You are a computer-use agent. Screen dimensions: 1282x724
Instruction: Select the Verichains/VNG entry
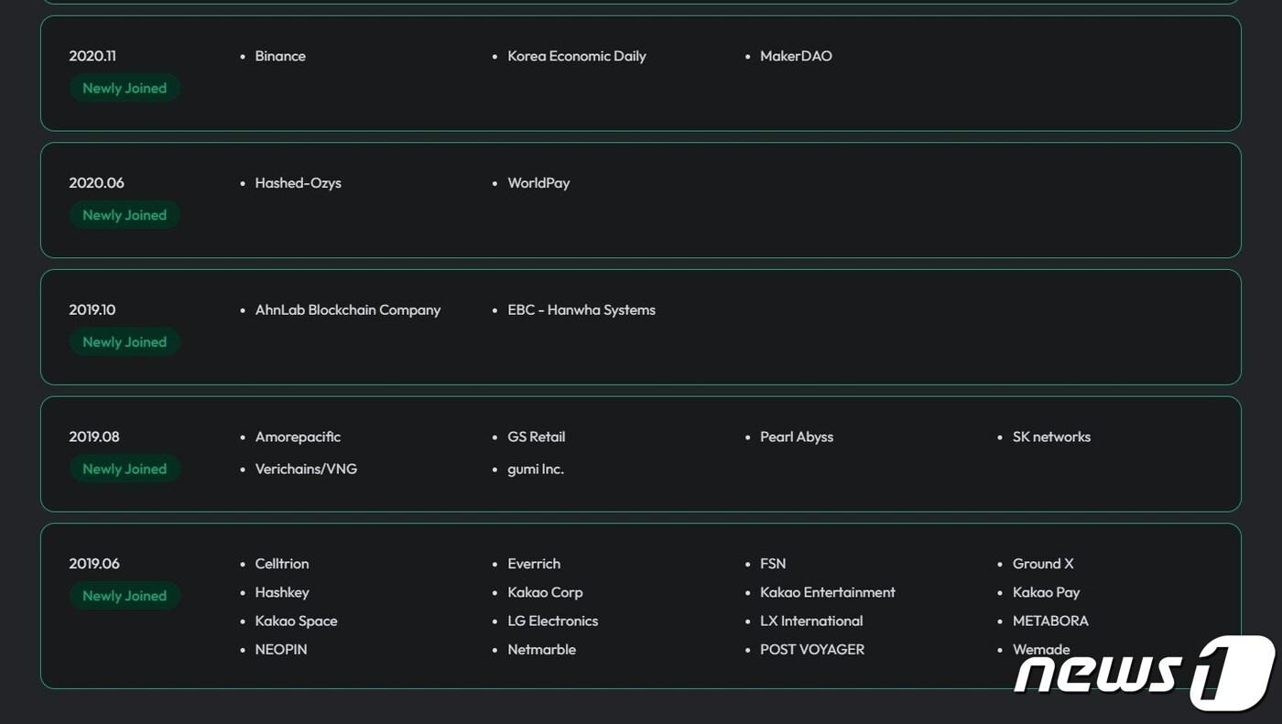[306, 469]
